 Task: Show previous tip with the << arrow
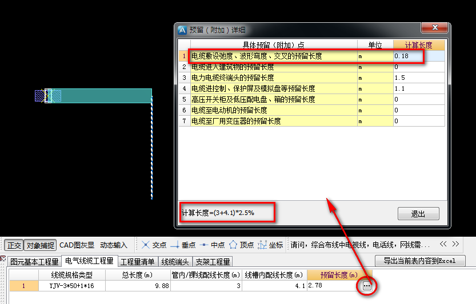pos(443,244)
